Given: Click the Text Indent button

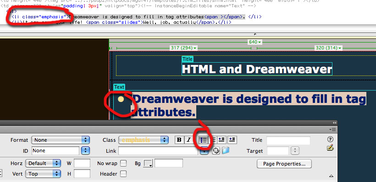Looking at the screenshot, I should pyautogui.click(x=232, y=139).
